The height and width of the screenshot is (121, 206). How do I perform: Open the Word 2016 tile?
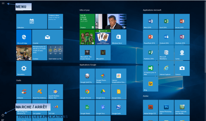click(x=151, y=21)
